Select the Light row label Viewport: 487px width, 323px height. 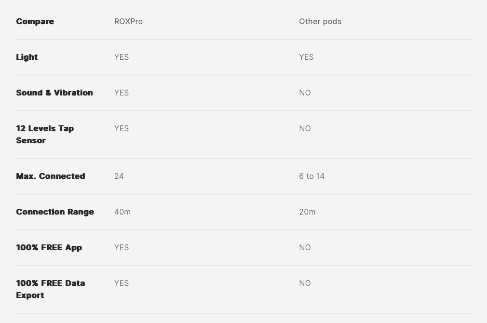pos(27,57)
